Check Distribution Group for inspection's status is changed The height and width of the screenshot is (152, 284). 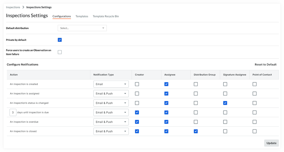tap(196, 103)
